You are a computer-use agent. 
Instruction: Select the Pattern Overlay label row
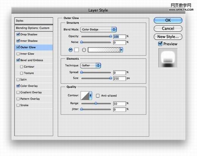tap(34, 99)
